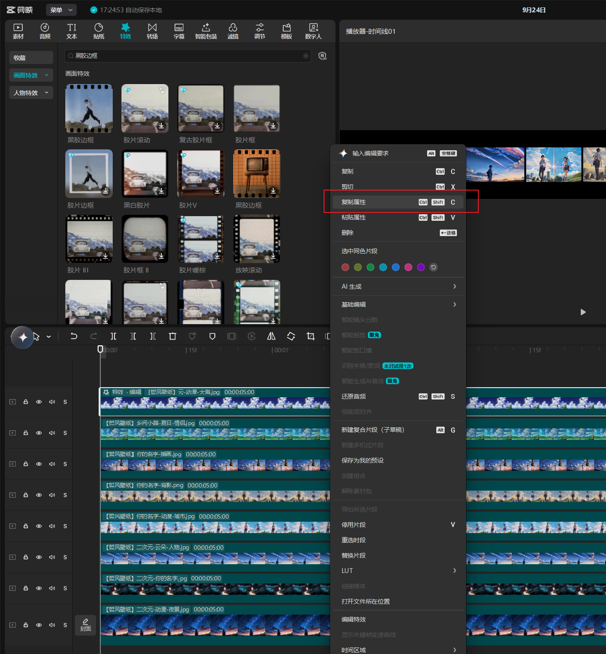Expand the 人物特效 category
This screenshot has height=654, width=606.
(x=31, y=92)
